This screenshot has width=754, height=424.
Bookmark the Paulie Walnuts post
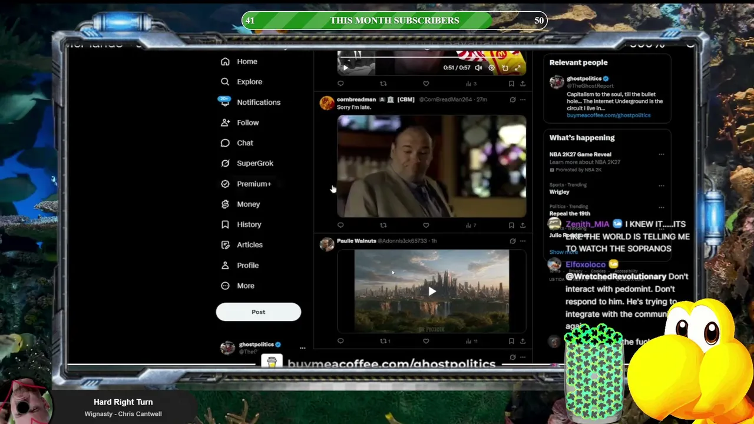click(x=511, y=341)
